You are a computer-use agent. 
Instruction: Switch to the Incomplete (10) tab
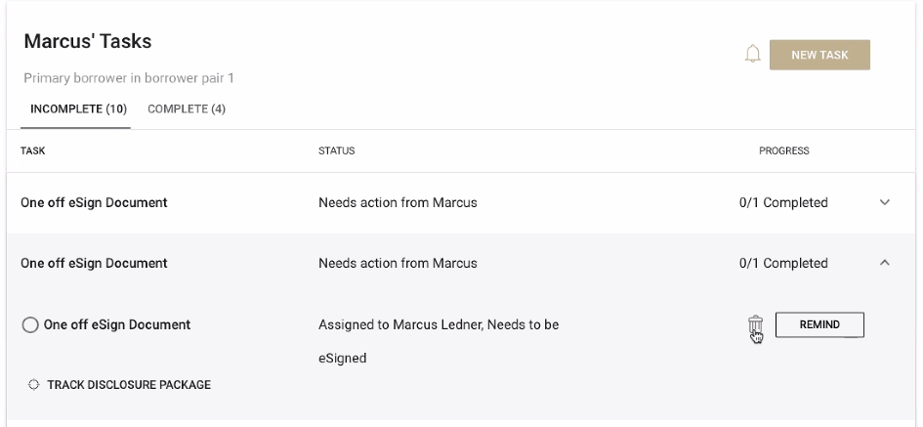(x=78, y=108)
